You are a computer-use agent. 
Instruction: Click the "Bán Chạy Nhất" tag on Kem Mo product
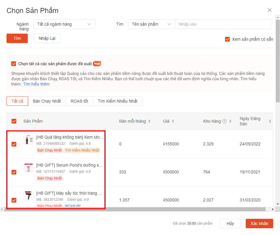tap(49, 150)
